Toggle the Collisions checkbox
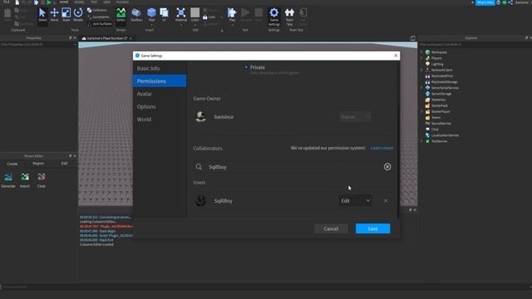The image size is (532, 299). click(96, 10)
